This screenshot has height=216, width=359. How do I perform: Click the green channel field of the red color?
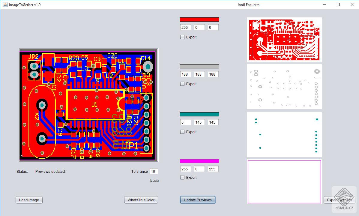click(x=199, y=28)
